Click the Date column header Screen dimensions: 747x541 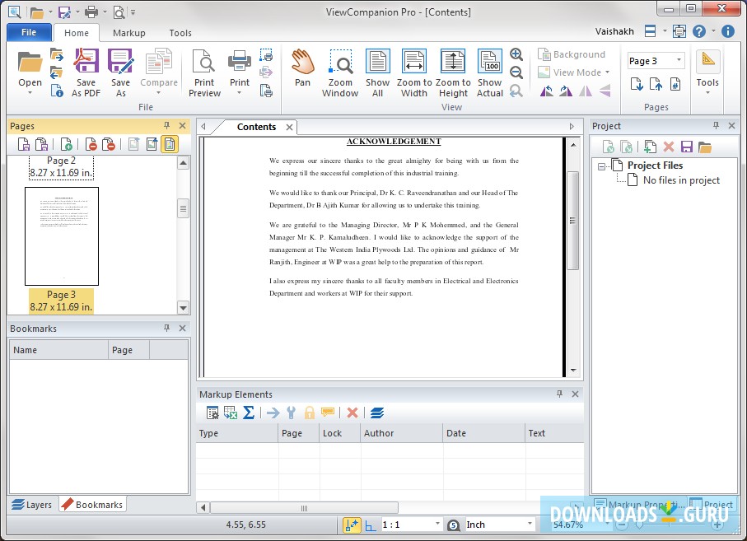coord(483,433)
